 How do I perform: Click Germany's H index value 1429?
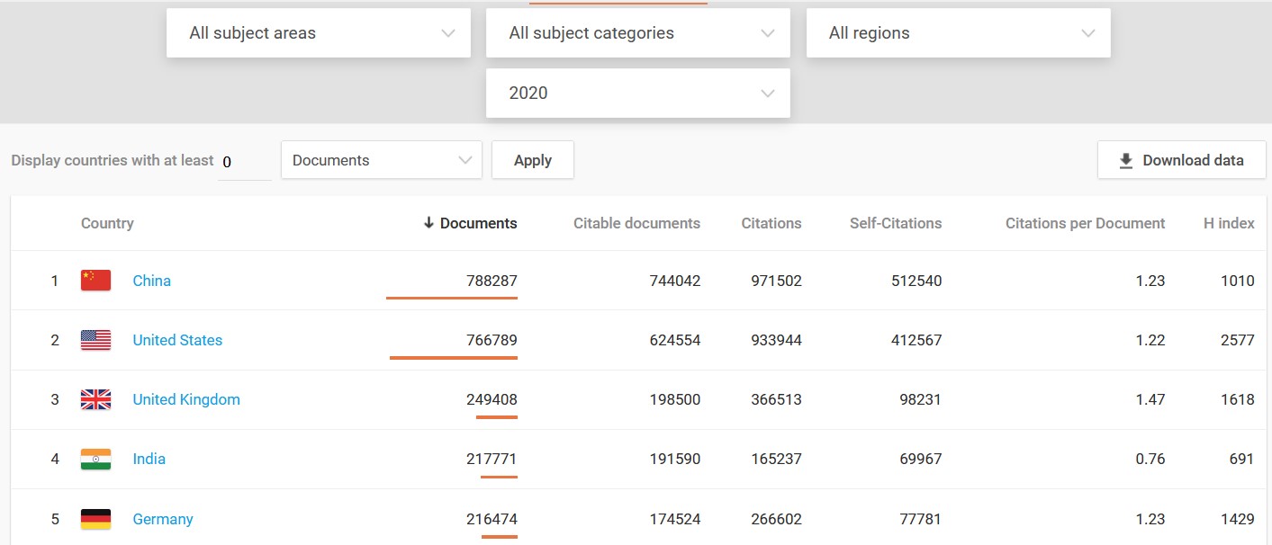point(1238,519)
